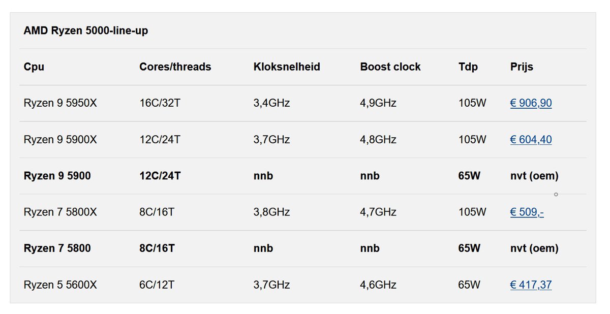Screen dimensions: 610x314
Task: Click the € 604,40 price link
Action: click(531, 140)
